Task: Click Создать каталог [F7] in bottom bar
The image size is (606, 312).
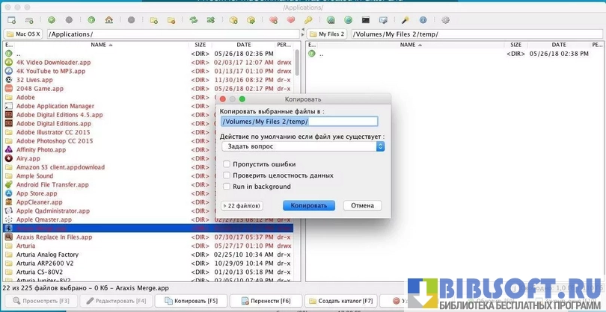Action: (340, 301)
